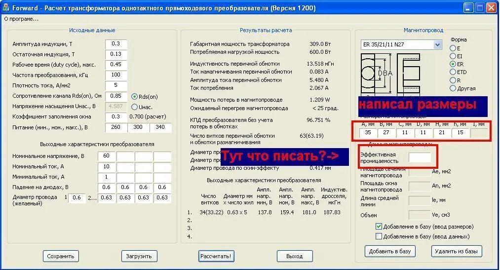Click the 'Номинальный ток' field with 10
Image resolution: width=500 pixels, height=270 pixels.
coord(107,166)
